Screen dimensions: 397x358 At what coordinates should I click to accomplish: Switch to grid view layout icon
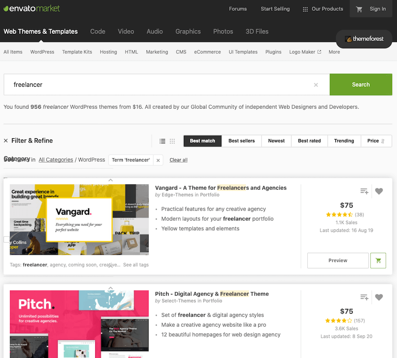pyautogui.click(x=172, y=141)
